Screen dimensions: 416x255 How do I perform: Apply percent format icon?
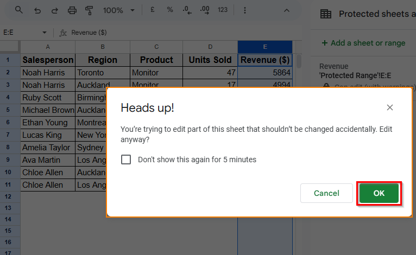point(170,10)
